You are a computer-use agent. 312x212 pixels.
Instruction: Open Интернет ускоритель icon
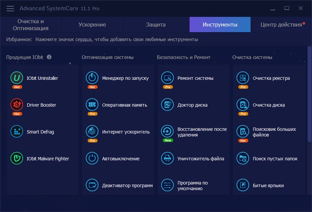[x=92, y=131]
